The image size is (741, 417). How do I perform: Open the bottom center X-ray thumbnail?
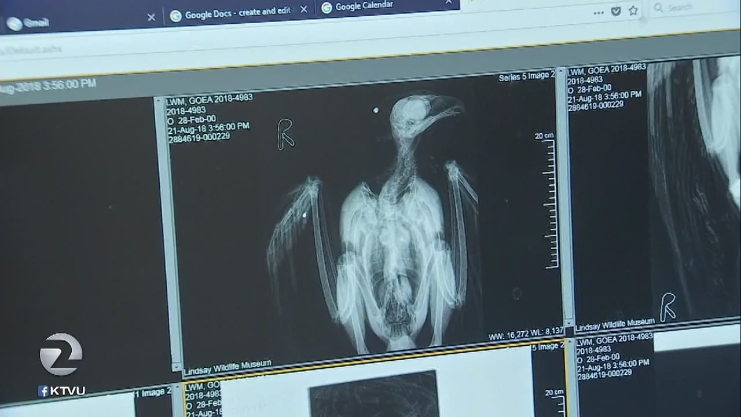tap(373, 394)
